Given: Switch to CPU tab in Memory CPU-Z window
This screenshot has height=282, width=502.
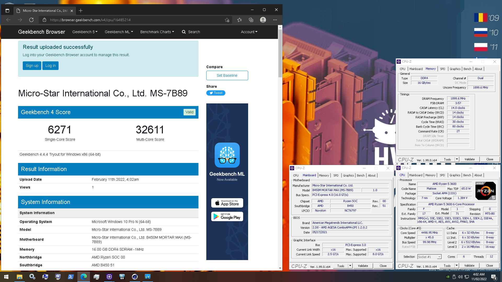Looking at the screenshot, I should (x=402, y=69).
